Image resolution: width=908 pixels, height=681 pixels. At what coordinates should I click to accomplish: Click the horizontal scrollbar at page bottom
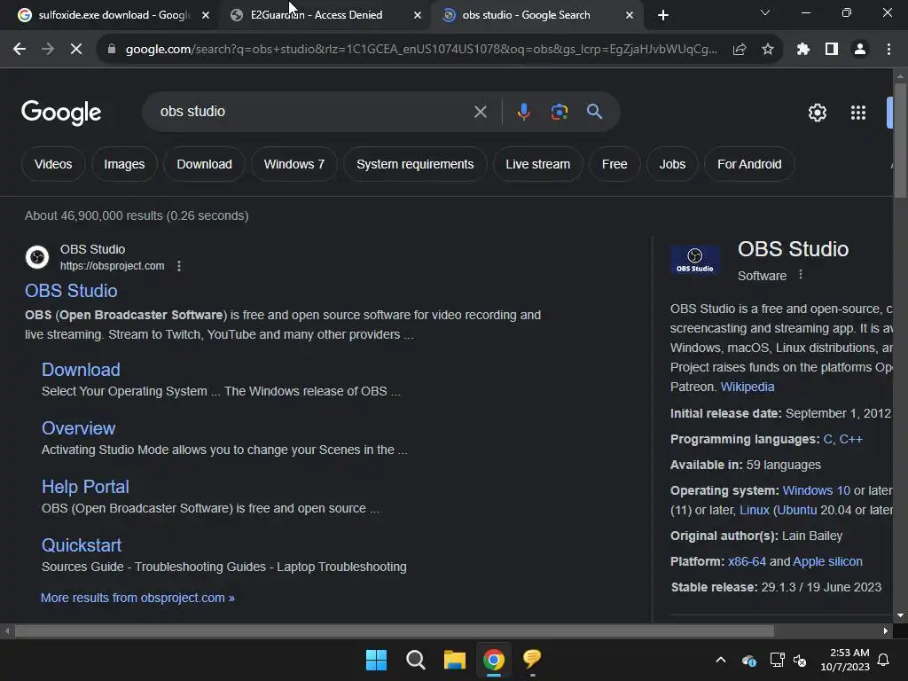pyautogui.click(x=394, y=630)
